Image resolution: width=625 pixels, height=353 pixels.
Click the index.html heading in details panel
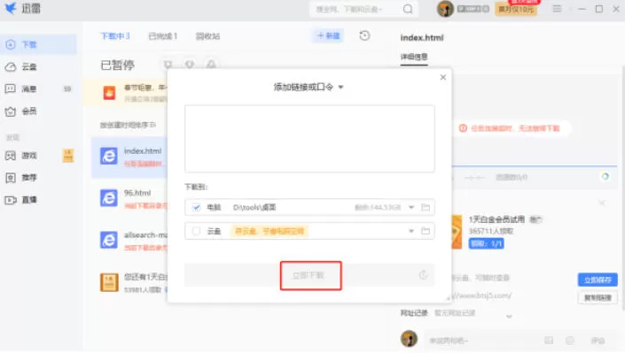click(x=422, y=38)
